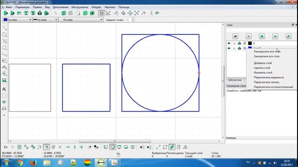Select the Polyline tool in left toolbar
This screenshot has width=298, height=167.
click(x=4, y=54)
